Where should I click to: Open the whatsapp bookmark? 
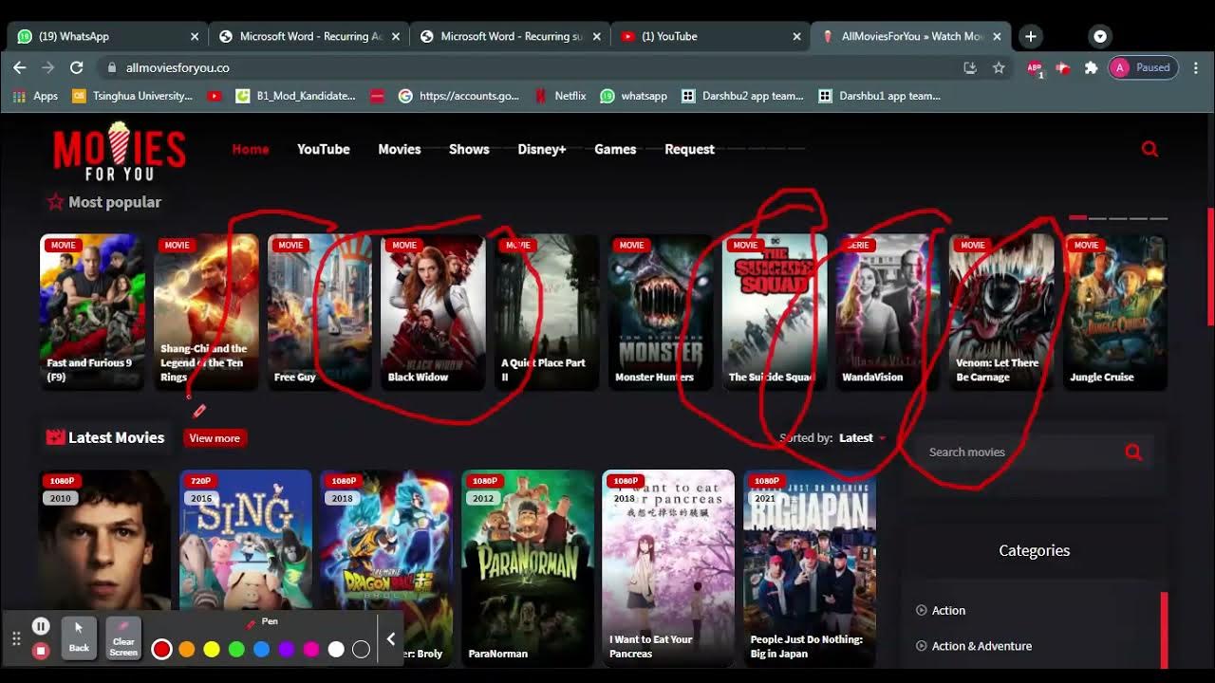point(634,96)
